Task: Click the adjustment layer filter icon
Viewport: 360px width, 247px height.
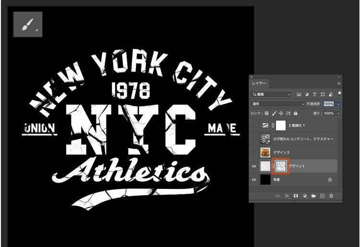Action: pos(307,94)
